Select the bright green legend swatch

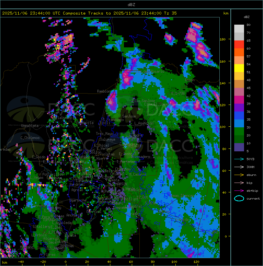[x=239, y=131]
